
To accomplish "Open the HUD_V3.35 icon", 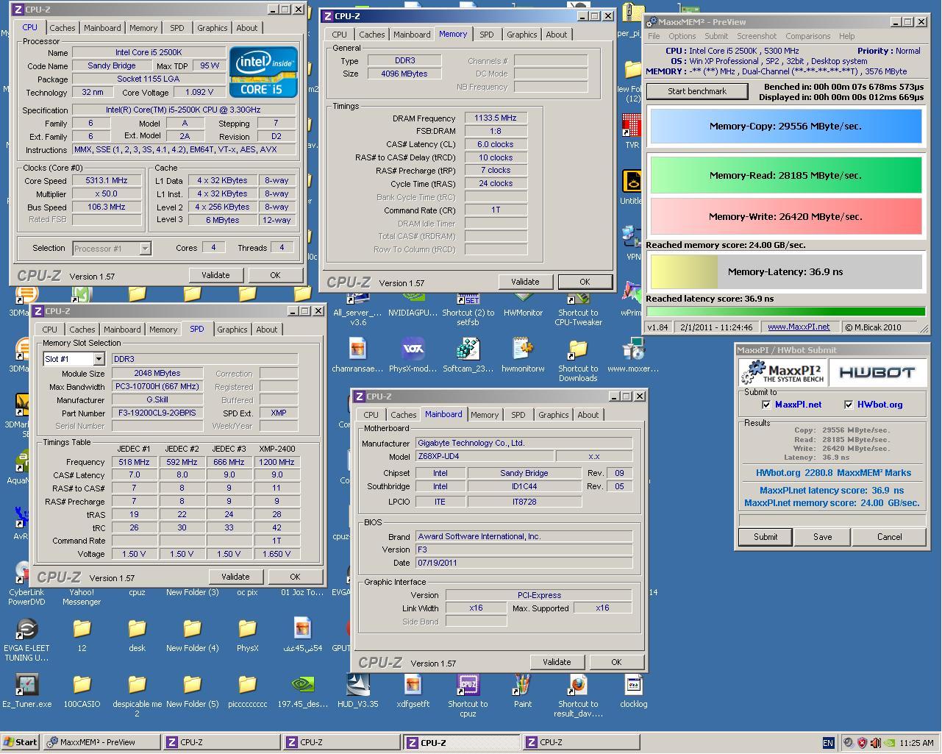I will click(x=357, y=690).
